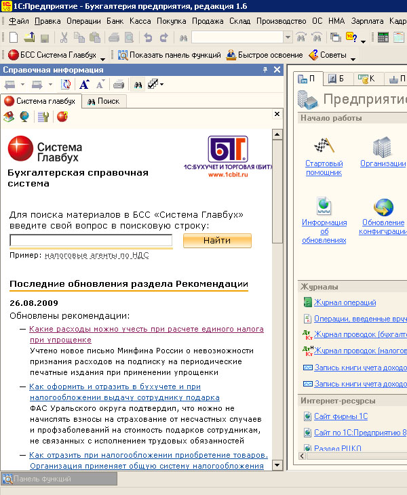Click the refresh page icon in reference panel

pyautogui.click(x=66, y=85)
